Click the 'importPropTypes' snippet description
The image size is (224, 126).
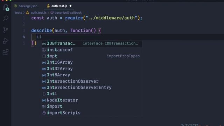(123, 56)
